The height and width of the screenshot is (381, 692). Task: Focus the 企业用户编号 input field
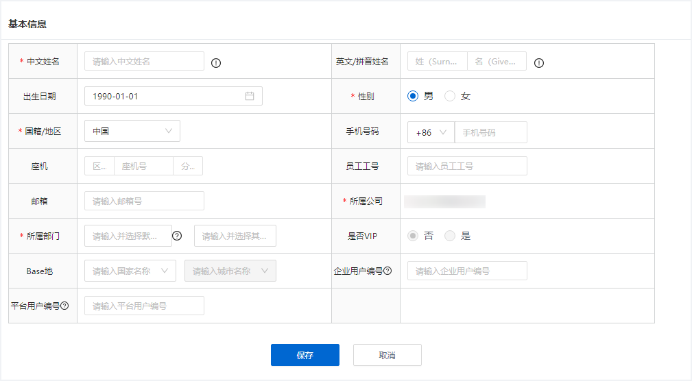467,271
